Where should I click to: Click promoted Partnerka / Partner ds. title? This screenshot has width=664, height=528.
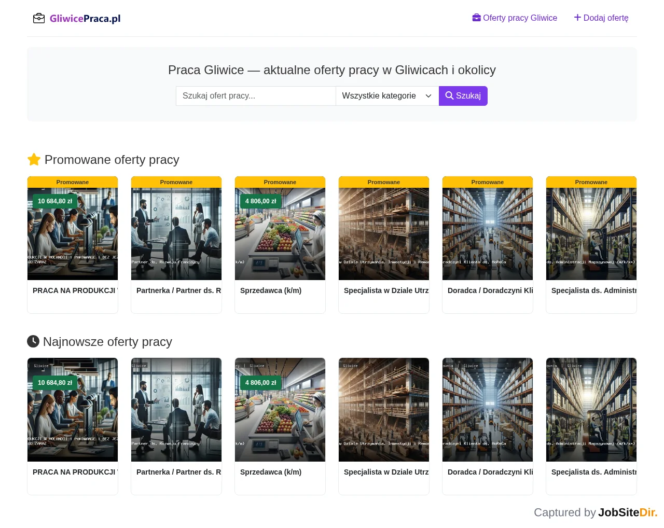(179, 290)
